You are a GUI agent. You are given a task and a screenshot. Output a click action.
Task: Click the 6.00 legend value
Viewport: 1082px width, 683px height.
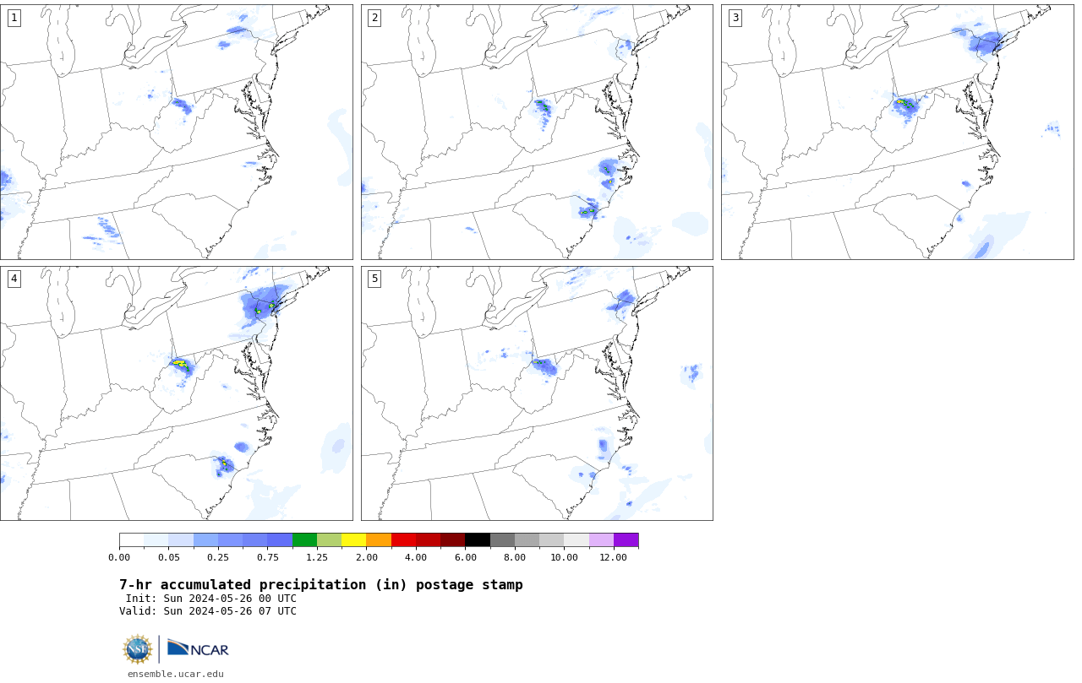coord(465,558)
